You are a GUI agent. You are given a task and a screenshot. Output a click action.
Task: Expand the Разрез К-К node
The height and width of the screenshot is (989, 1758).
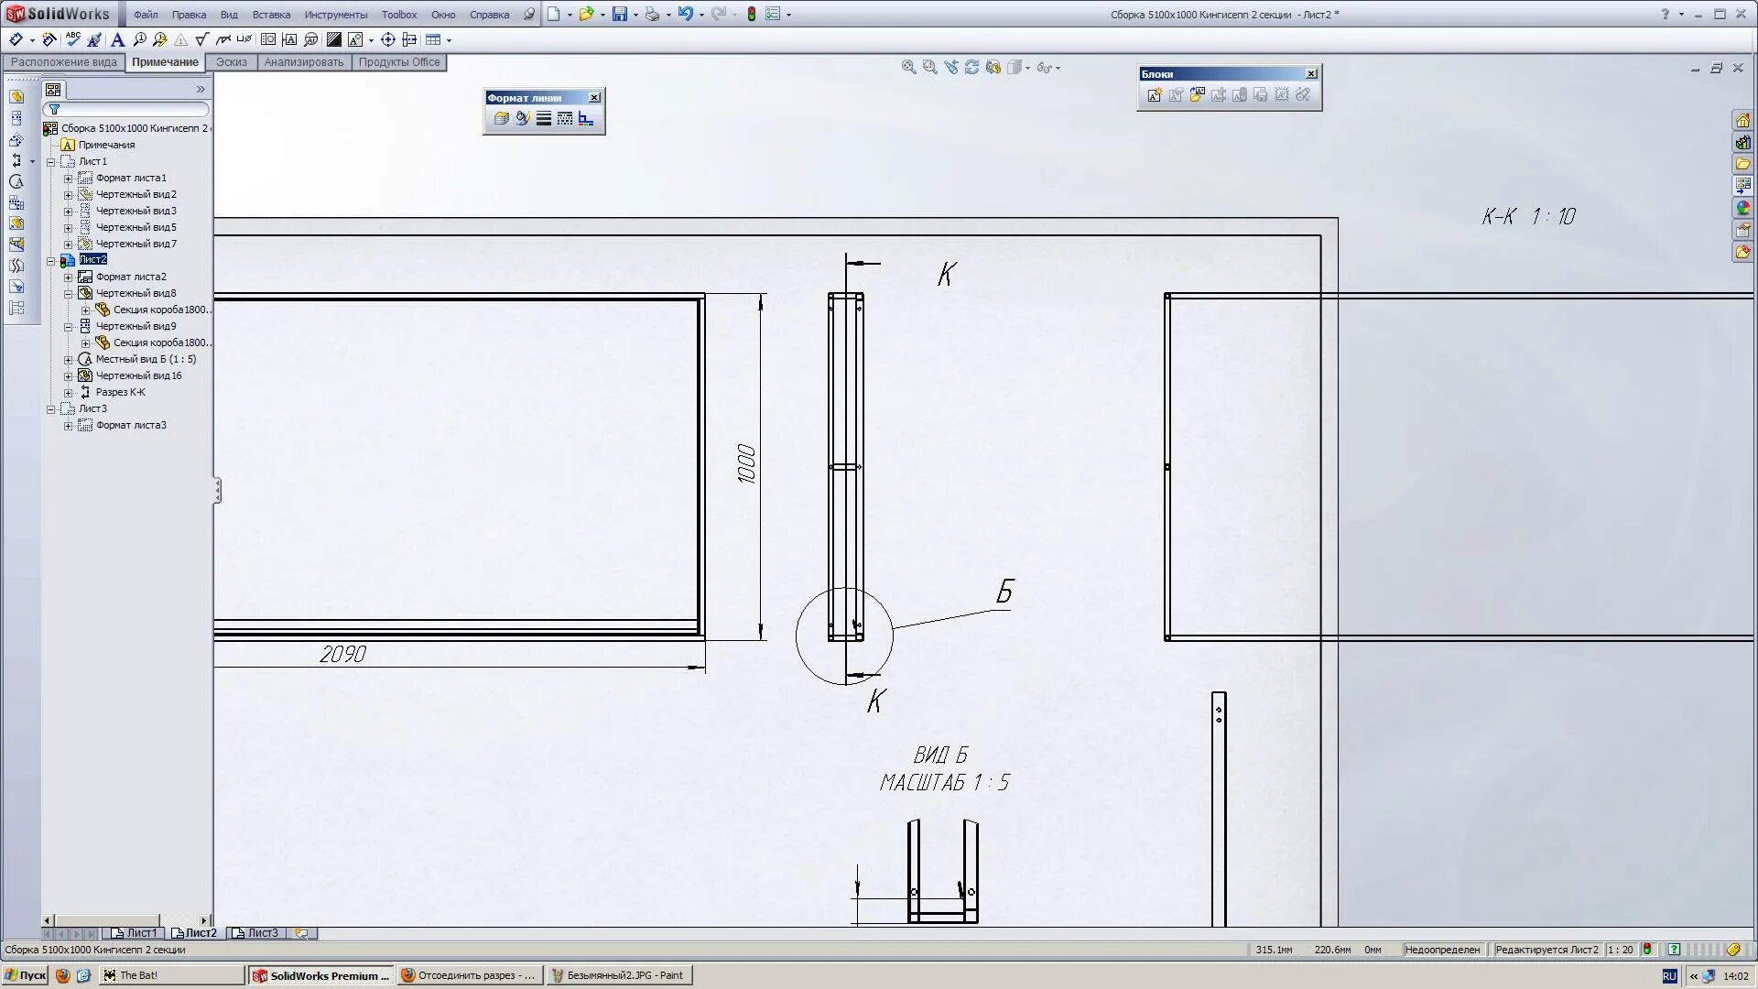point(68,392)
